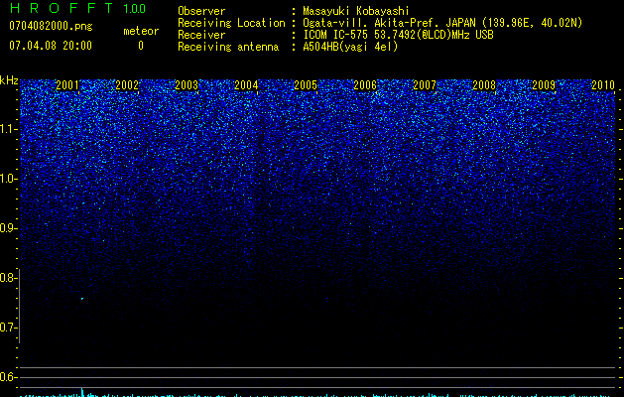This screenshot has height=397, width=624.
Task: Click the date 07.04.08 20:00
Action: [x=51, y=46]
